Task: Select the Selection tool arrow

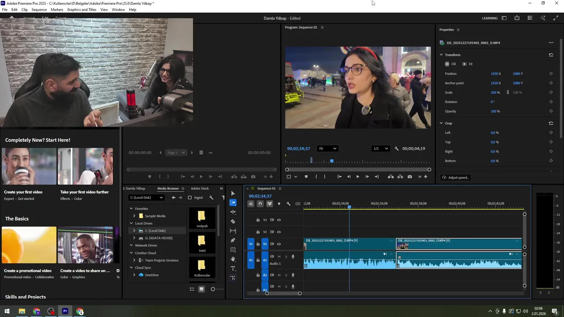Action: coord(233,193)
